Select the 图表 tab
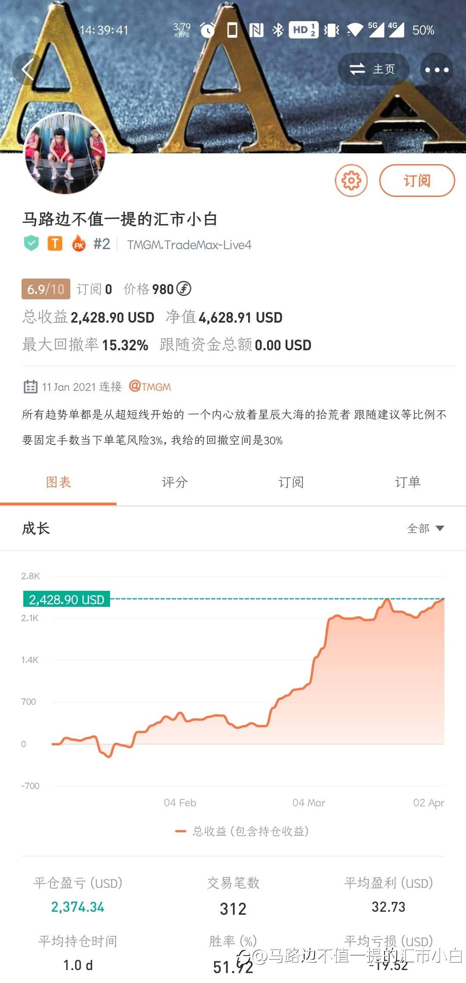 [58, 482]
